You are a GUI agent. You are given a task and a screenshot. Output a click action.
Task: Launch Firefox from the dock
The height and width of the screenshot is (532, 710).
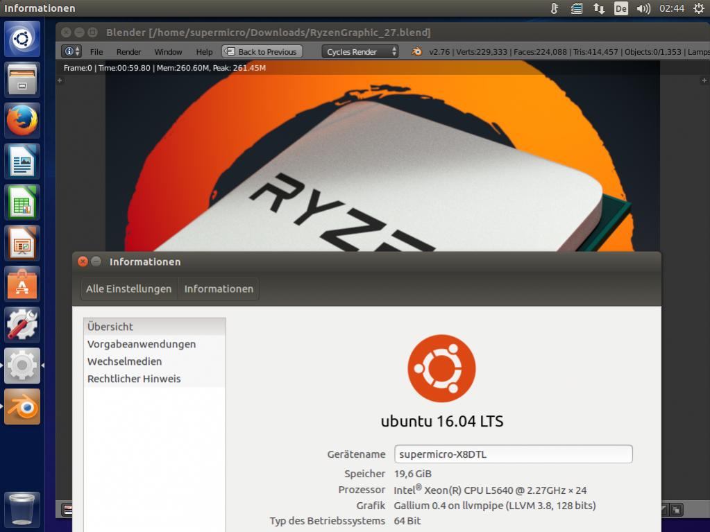coord(22,120)
